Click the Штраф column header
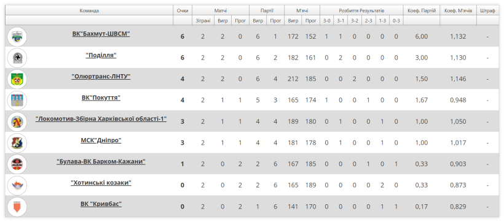Viewport: 504px width, 222px height. tap(487, 10)
